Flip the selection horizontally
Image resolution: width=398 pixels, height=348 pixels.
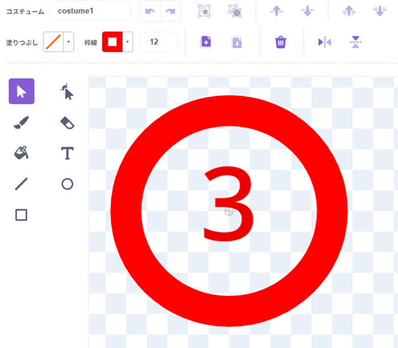point(325,42)
